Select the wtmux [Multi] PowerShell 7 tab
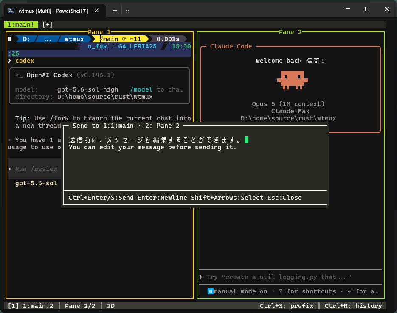The height and width of the screenshot is (313, 397). coord(54,11)
